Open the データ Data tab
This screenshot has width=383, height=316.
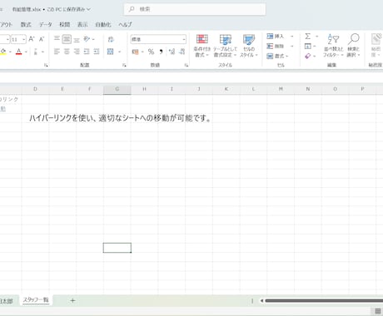pyautogui.click(x=45, y=24)
